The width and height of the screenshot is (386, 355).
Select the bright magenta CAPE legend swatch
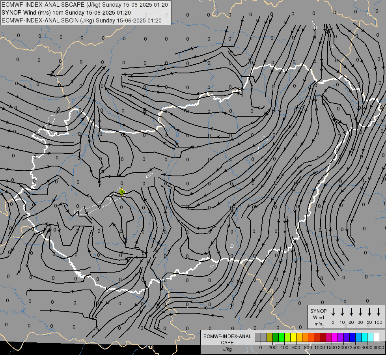(x=335, y=338)
